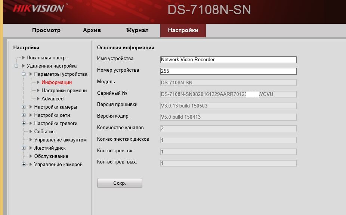The width and height of the screenshot is (346, 215).
Task: Select Управление камерой tree item
Action: point(58,165)
